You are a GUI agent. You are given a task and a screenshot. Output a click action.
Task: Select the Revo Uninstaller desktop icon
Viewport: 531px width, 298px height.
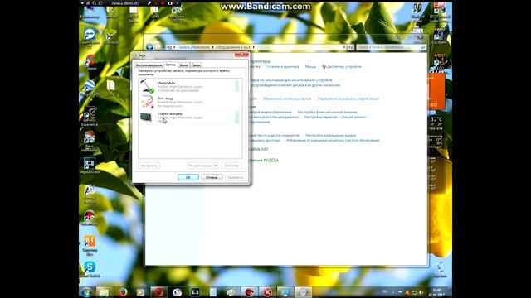pos(90,142)
